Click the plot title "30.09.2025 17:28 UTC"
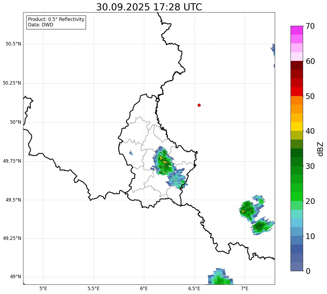The height and width of the screenshot is (294, 327). [x=149, y=7]
